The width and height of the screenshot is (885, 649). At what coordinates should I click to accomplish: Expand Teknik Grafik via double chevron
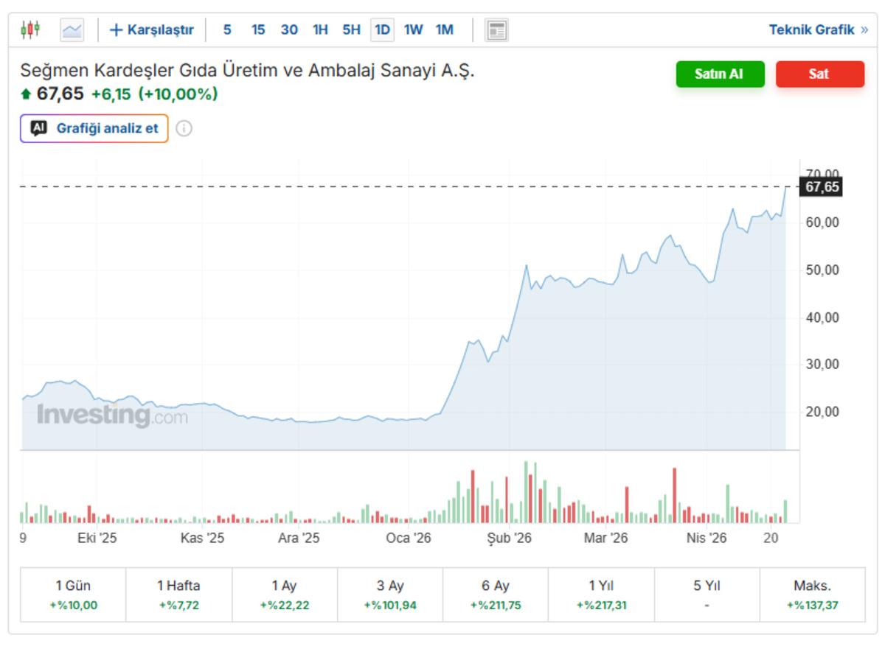(x=864, y=30)
